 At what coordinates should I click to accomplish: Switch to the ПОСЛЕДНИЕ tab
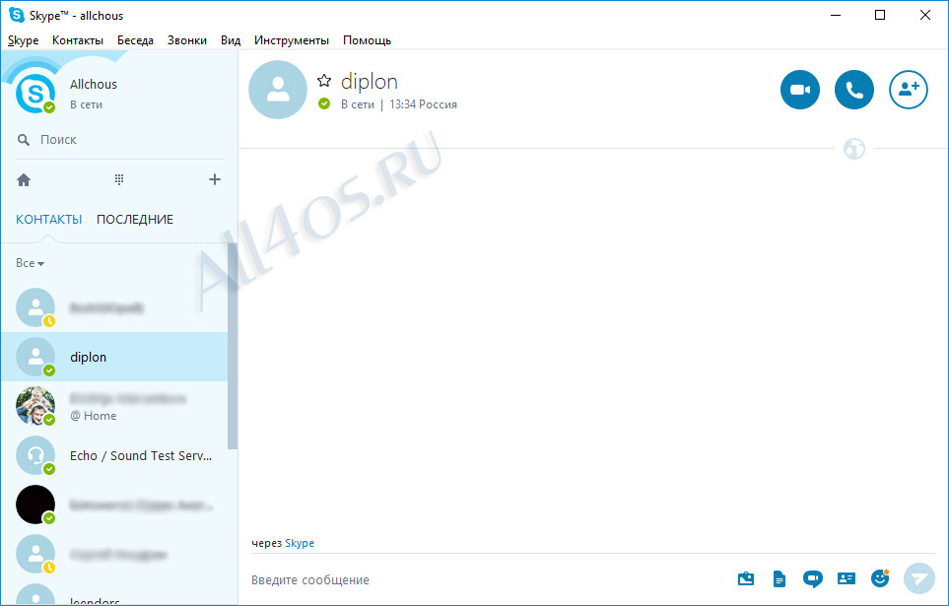tap(135, 219)
